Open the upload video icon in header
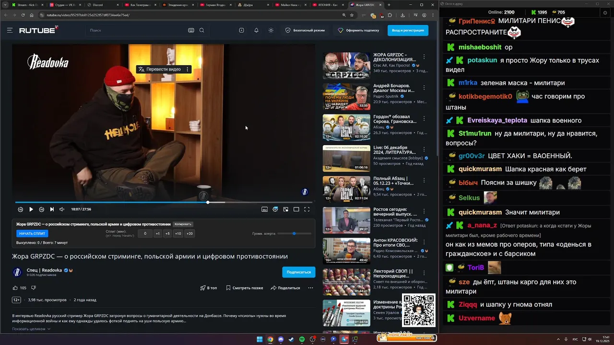Viewport: 614px width, 345px height. click(241, 30)
